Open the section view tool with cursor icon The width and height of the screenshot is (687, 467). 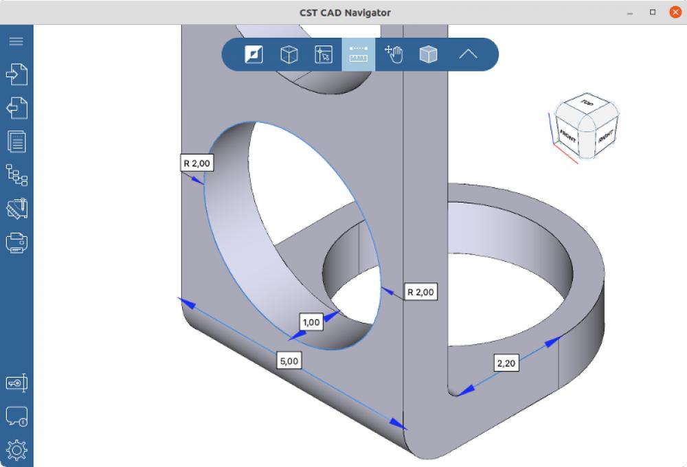(323, 54)
